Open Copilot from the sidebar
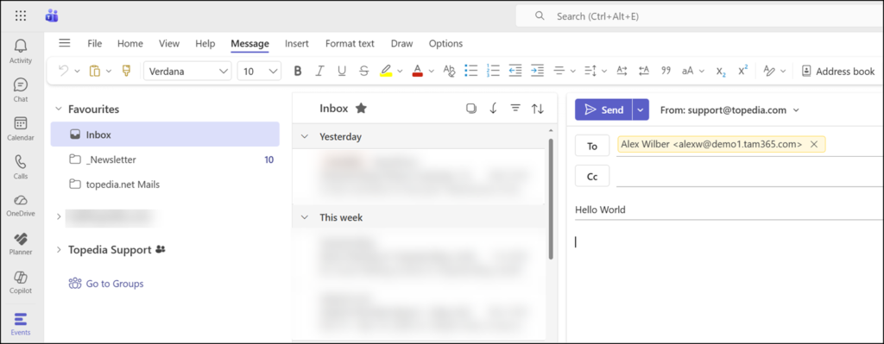 tap(21, 282)
